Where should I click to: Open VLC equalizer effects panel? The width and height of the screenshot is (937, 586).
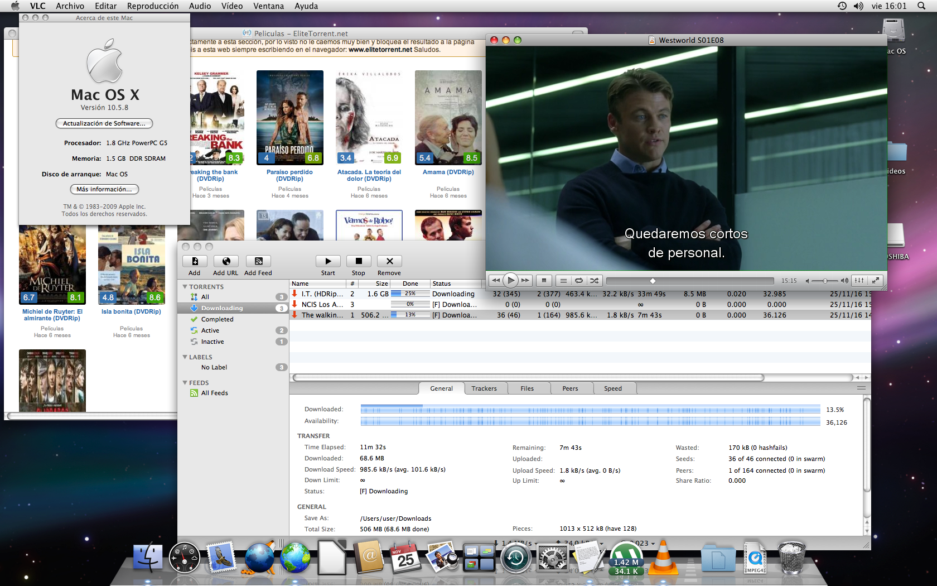[x=859, y=281]
